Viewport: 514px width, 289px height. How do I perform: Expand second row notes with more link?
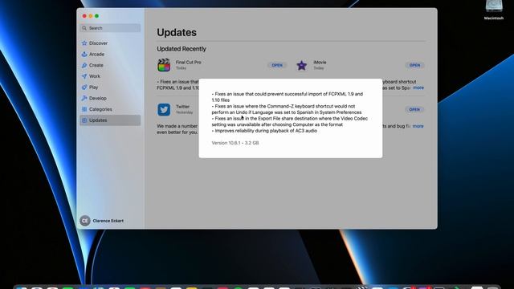click(x=418, y=126)
